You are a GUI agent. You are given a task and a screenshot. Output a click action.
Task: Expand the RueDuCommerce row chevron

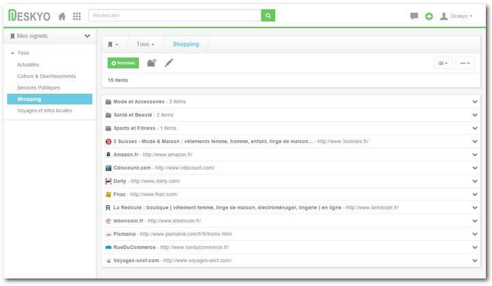tap(475, 248)
